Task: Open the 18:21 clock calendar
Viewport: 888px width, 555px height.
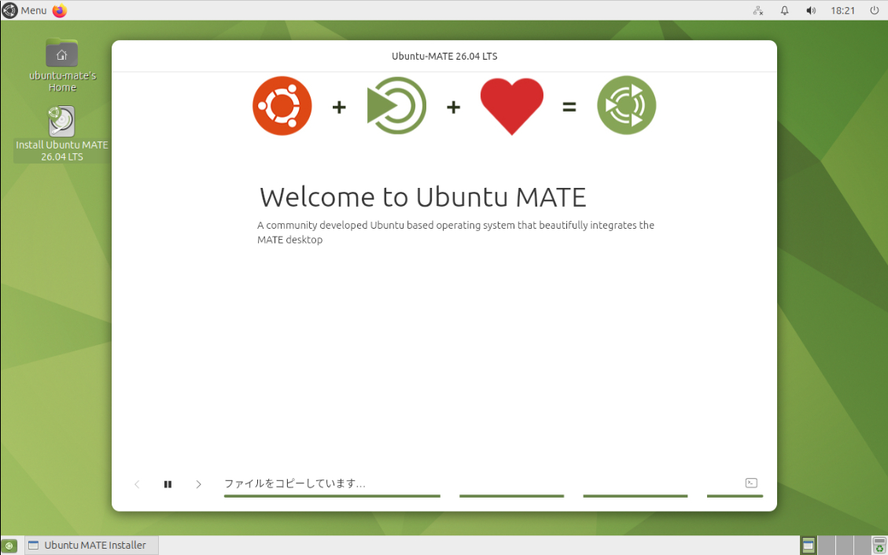Action: 842,10
